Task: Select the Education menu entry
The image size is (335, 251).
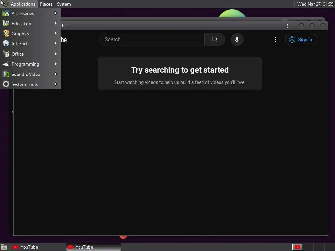Action: point(30,24)
